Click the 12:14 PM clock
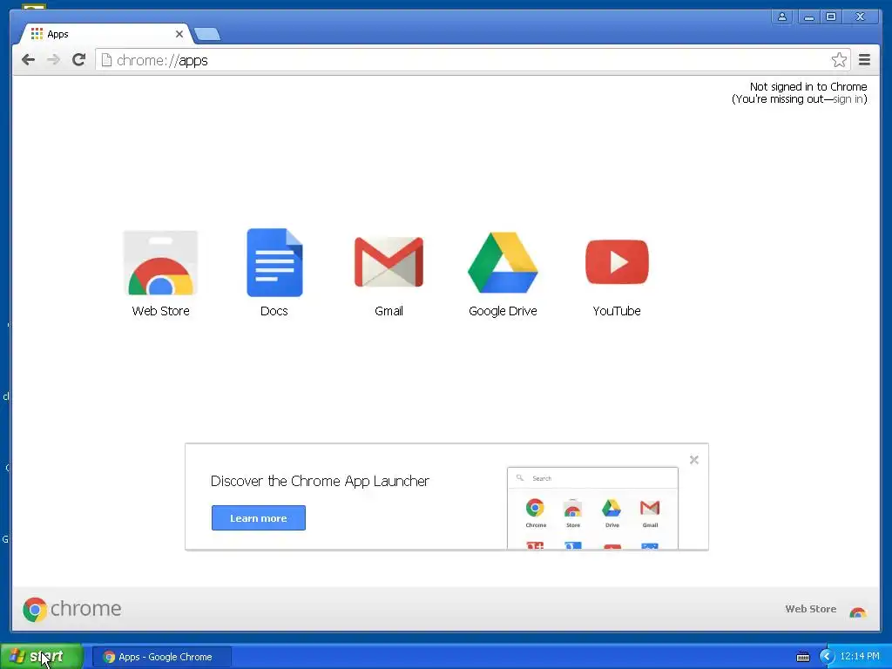Viewport: 892px width, 669px height. point(860,656)
